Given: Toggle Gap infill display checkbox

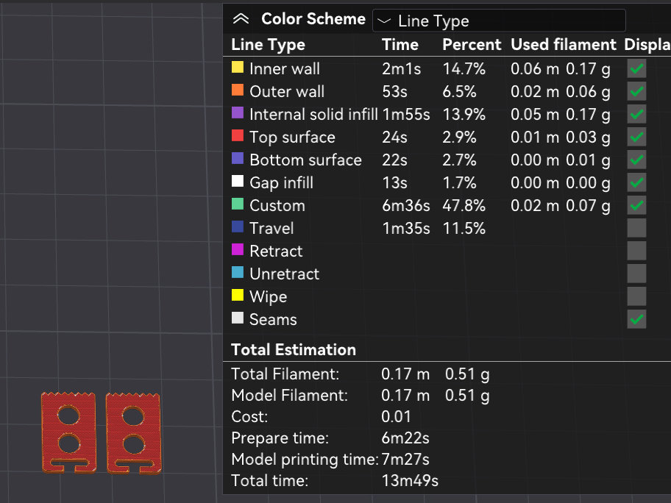Looking at the screenshot, I should 636,182.
